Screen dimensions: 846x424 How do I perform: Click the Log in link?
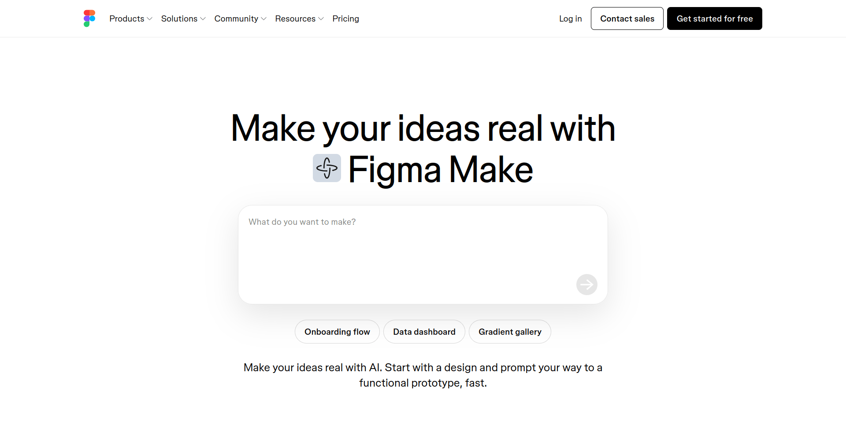tap(570, 18)
